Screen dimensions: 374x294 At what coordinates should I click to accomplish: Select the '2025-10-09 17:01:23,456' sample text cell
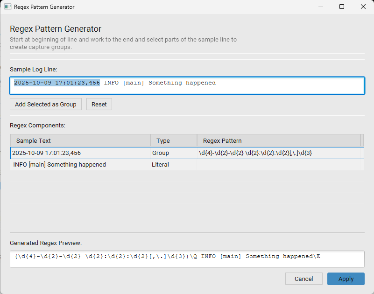coord(80,153)
